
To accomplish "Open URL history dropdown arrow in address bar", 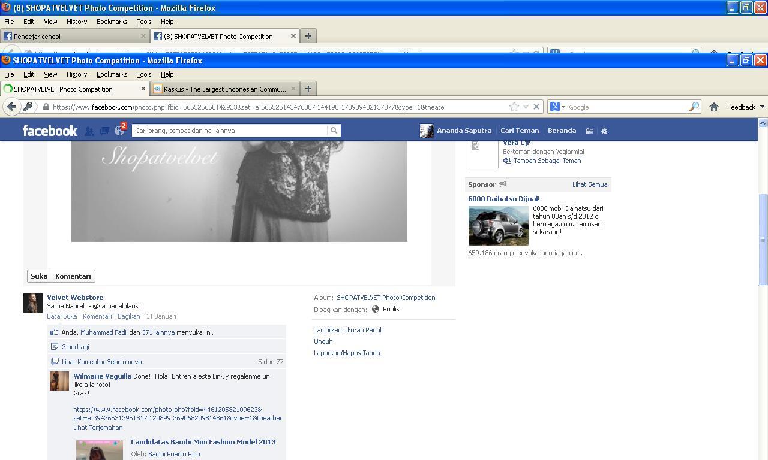I will (526, 107).
